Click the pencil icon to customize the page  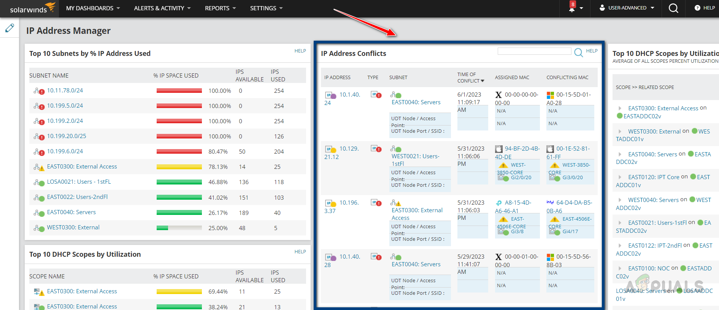[10, 28]
